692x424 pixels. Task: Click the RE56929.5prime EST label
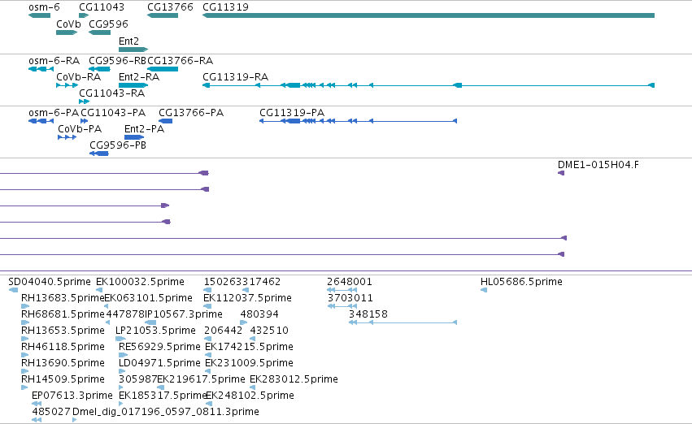point(159,347)
